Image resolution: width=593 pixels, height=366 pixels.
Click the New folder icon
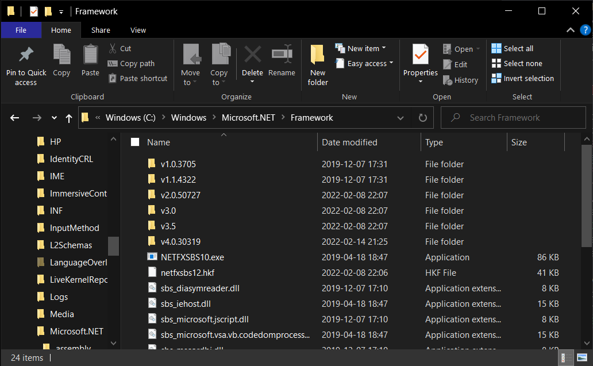[x=318, y=55]
